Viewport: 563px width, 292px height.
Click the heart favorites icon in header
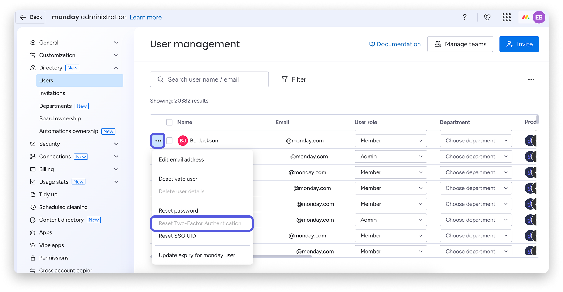pos(487,17)
